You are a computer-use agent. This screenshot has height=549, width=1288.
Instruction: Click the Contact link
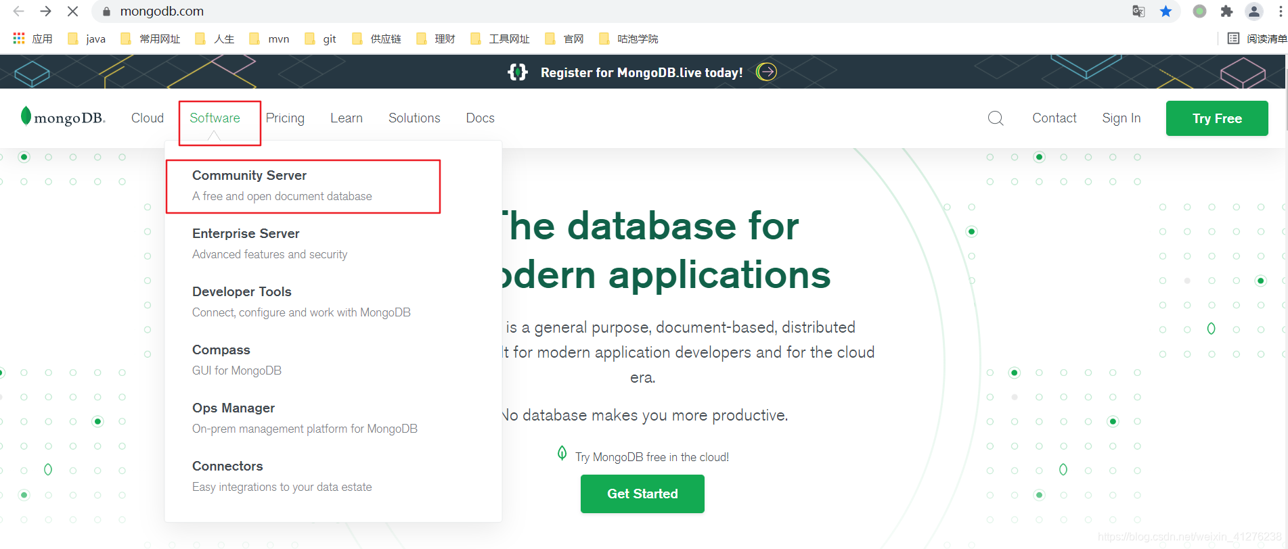1054,118
